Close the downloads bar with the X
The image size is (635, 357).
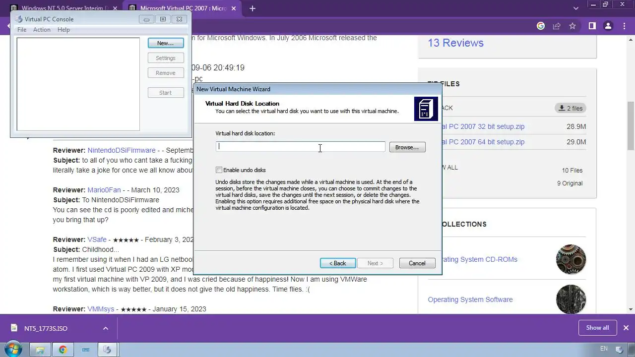click(x=626, y=328)
